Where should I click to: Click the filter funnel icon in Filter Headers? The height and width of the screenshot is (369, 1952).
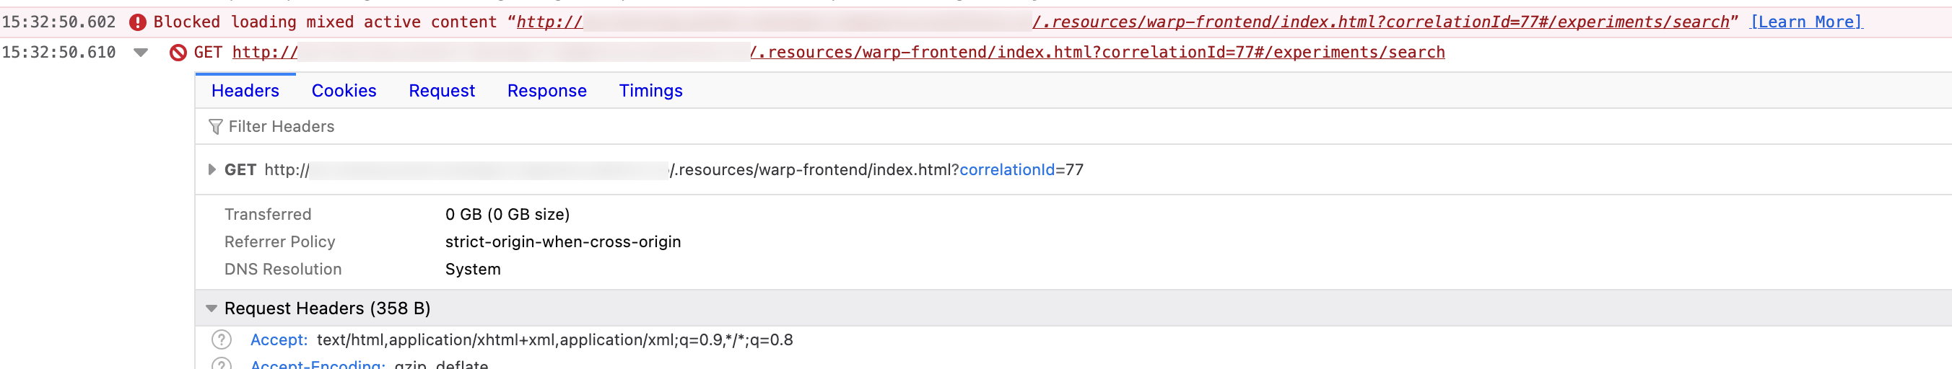215,126
